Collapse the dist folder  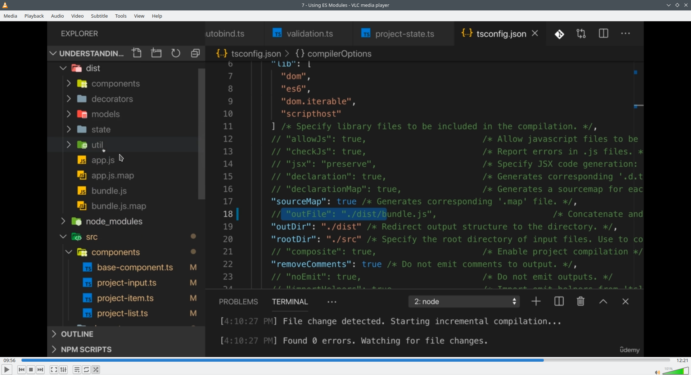coord(63,68)
